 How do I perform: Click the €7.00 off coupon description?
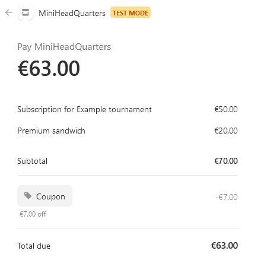pos(33,214)
